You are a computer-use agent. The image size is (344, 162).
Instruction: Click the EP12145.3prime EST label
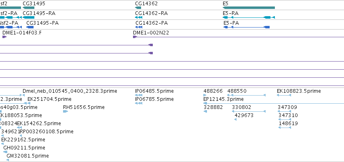[x=224, y=99]
